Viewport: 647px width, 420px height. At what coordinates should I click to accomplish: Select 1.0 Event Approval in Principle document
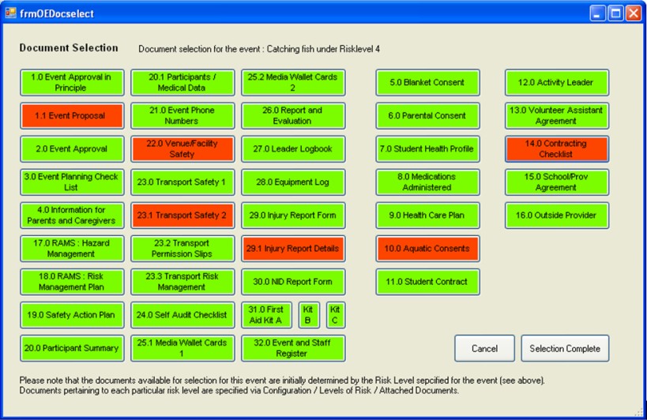coord(72,82)
